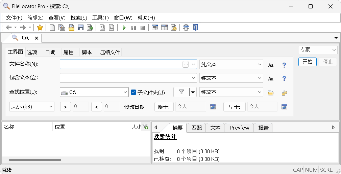Open the Back history dropdown arrow
341x174 pixels.
[16, 28]
